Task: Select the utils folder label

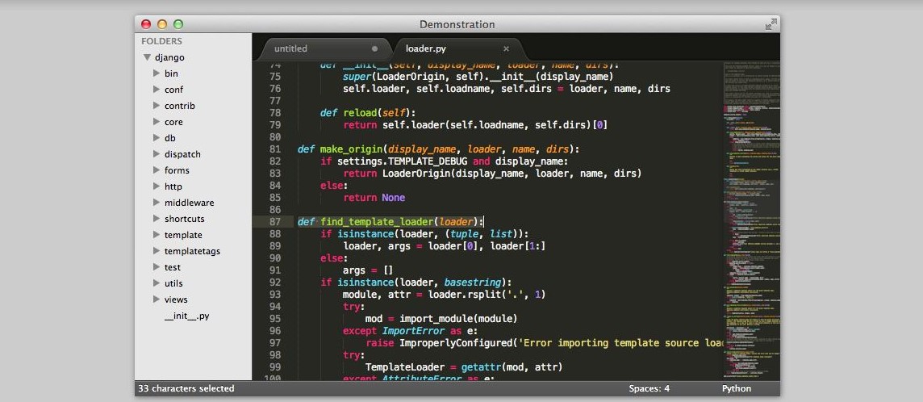Action: [173, 283]
